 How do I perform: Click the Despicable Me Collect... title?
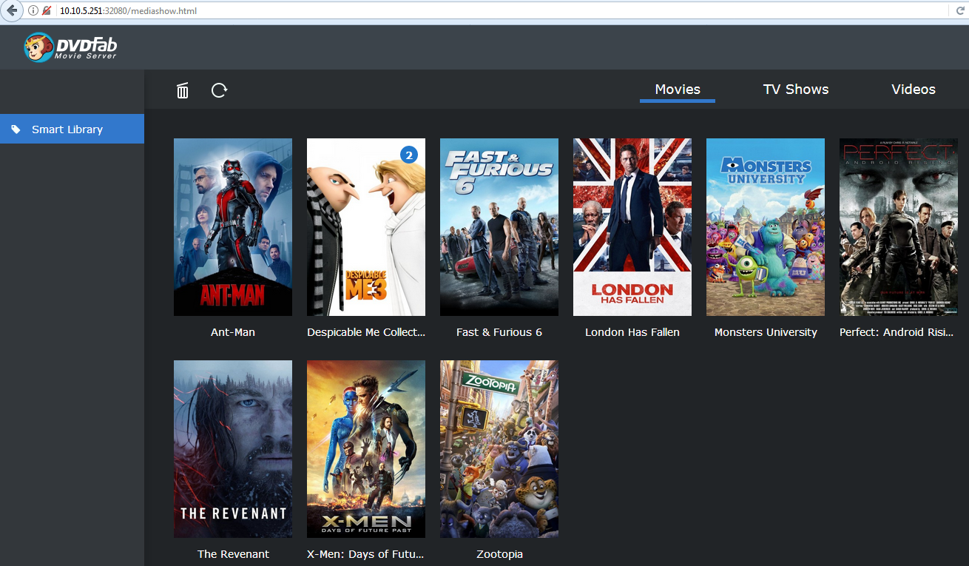(366, 332)
